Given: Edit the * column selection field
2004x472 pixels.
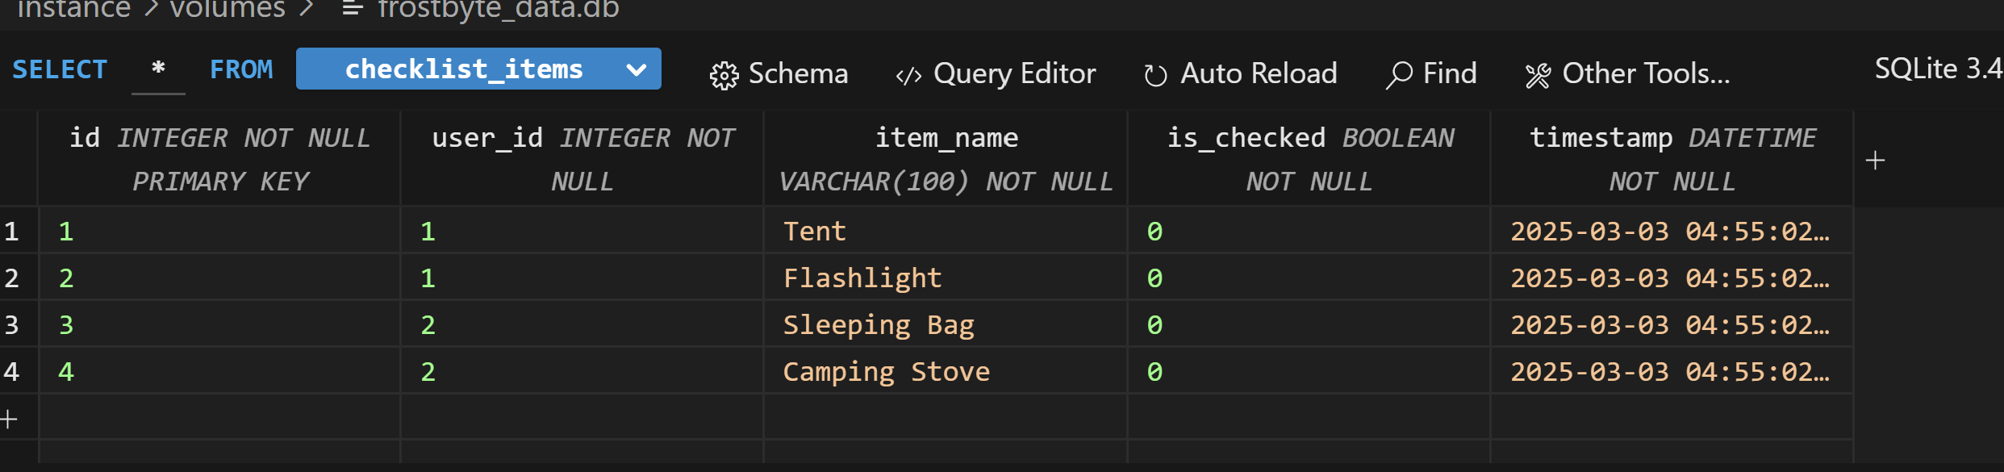Looking at the screenshot, I should pyautogui.click(x=158, y=69).
